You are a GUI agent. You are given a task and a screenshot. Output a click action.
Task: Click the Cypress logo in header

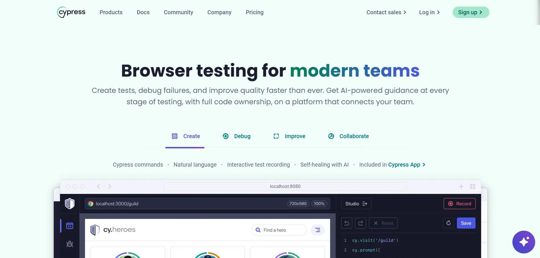point(71,12)
